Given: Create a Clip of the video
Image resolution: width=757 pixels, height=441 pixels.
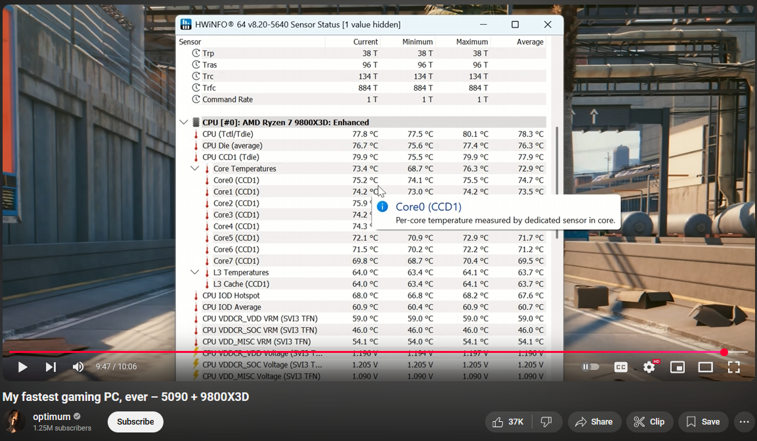Looking at the screenshot, I should [649, 422].
